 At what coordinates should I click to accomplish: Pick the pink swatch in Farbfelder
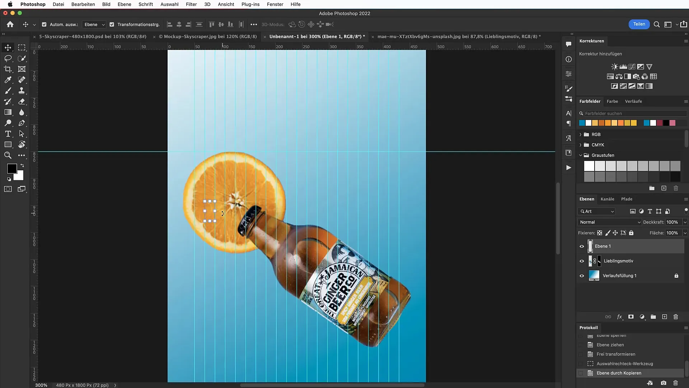click(672, 123)
